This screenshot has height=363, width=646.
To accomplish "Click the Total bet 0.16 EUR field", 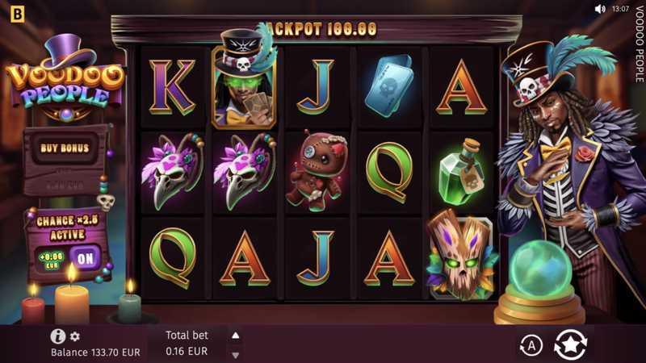I will pyautogui.click(x=187, y=344).
